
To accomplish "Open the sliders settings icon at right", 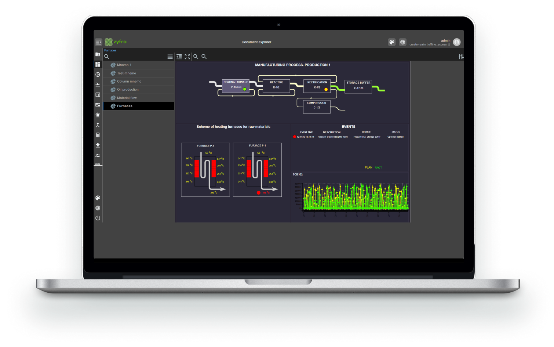I will pyautogui.click(x=461, y=57).
